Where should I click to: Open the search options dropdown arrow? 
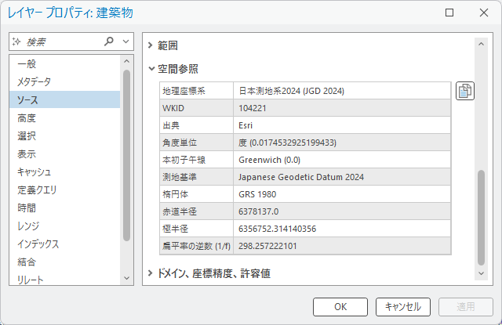click(x=125, y=42)
